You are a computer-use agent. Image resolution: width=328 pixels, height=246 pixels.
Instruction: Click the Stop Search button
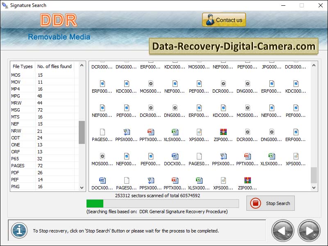tap(270, 203)
